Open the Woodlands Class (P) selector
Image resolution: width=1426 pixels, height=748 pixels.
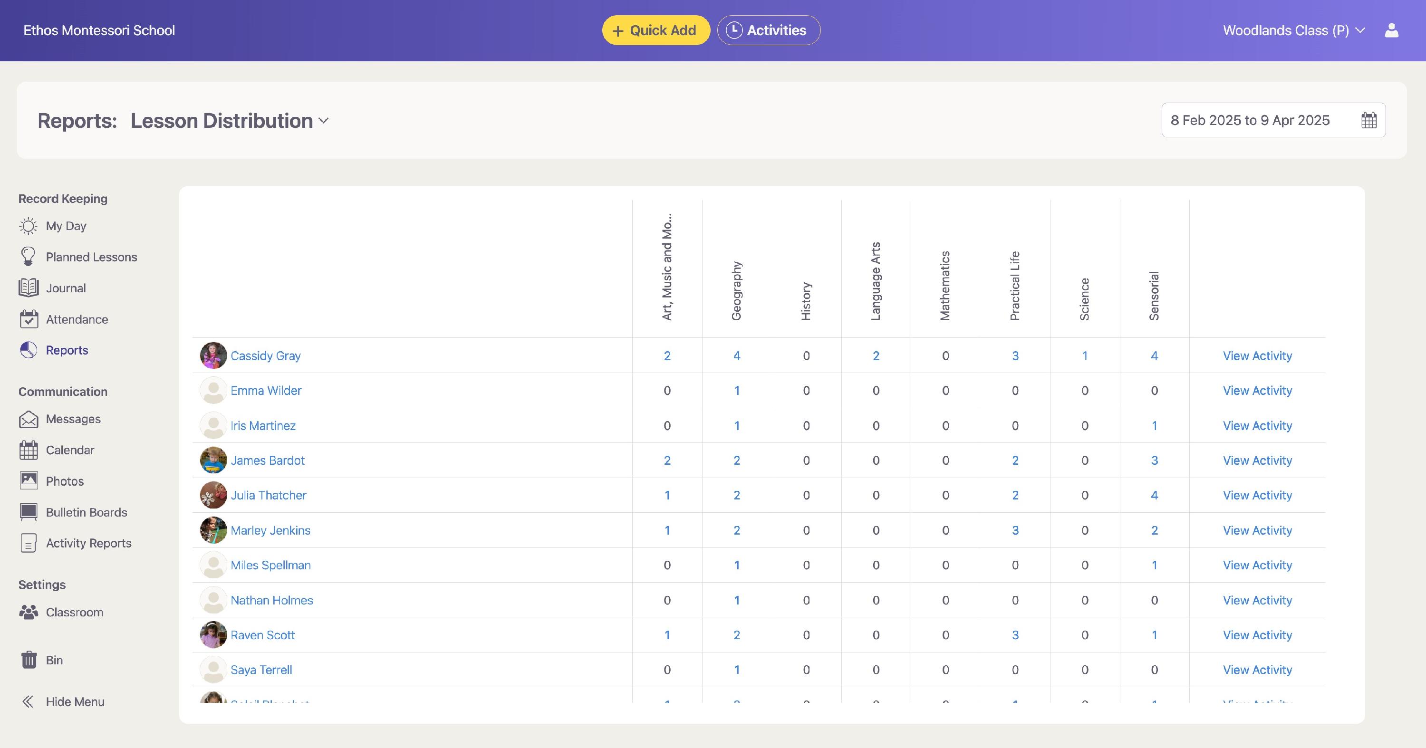tap(1293, 30)
